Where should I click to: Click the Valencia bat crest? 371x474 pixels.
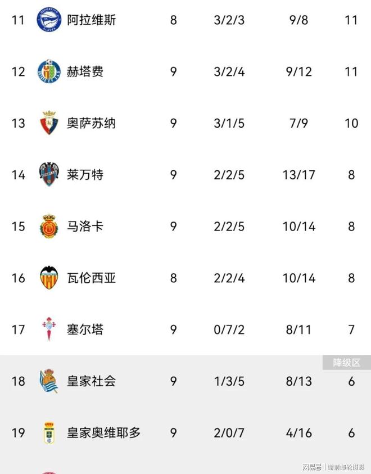click(49, 278)
